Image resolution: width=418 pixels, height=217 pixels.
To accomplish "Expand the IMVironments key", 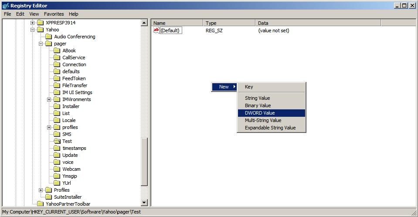I will (49, 99).
